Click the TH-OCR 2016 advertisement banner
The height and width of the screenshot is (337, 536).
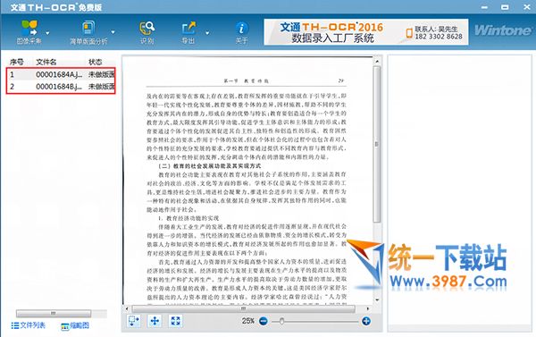[365, 32]
